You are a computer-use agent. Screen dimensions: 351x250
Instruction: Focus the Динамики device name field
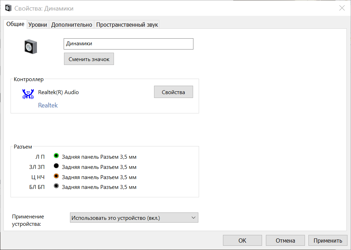(128, 44)
